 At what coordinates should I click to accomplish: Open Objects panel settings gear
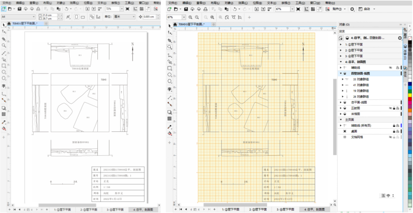[x=399, y=38]
